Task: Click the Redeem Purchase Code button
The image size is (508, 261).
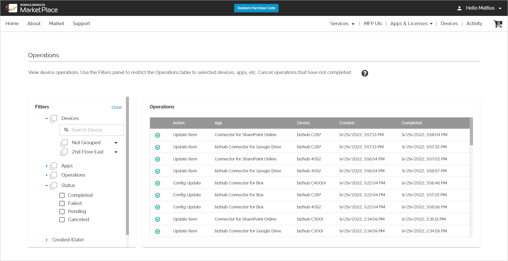Action: (256, 8)
